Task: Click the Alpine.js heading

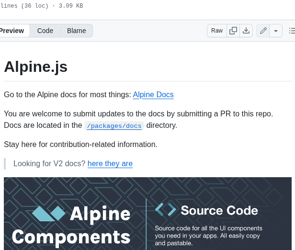Action: pos(36,67)
